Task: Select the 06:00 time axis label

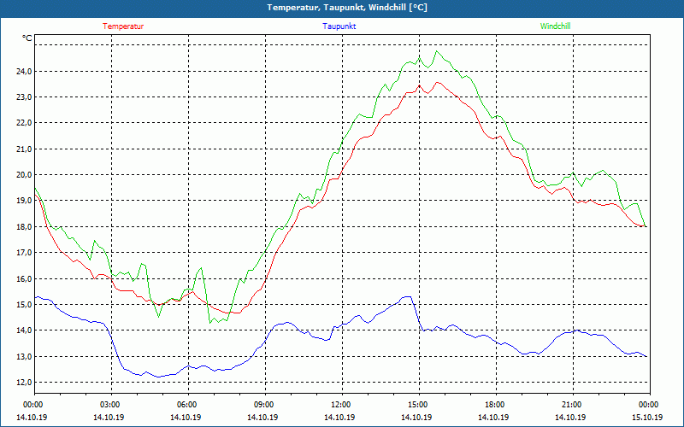Action: point(187,404)
